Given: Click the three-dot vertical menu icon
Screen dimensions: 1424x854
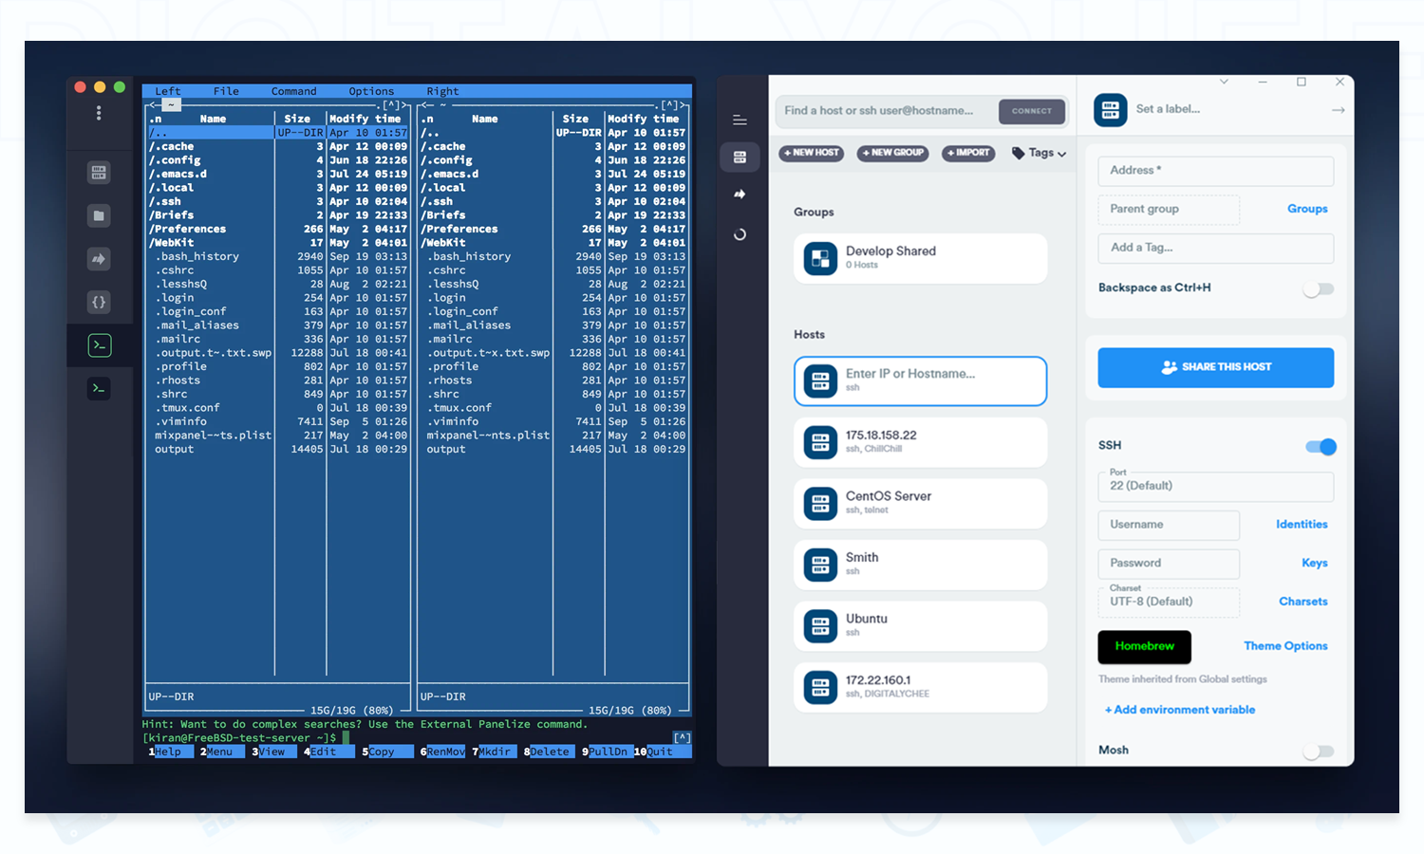Looking at the screenshot, I should pyautogui.click(x=99, y=113).
